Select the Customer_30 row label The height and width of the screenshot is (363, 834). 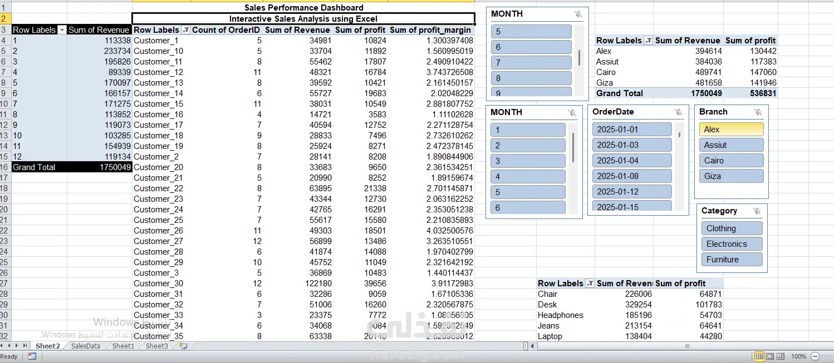159,284
